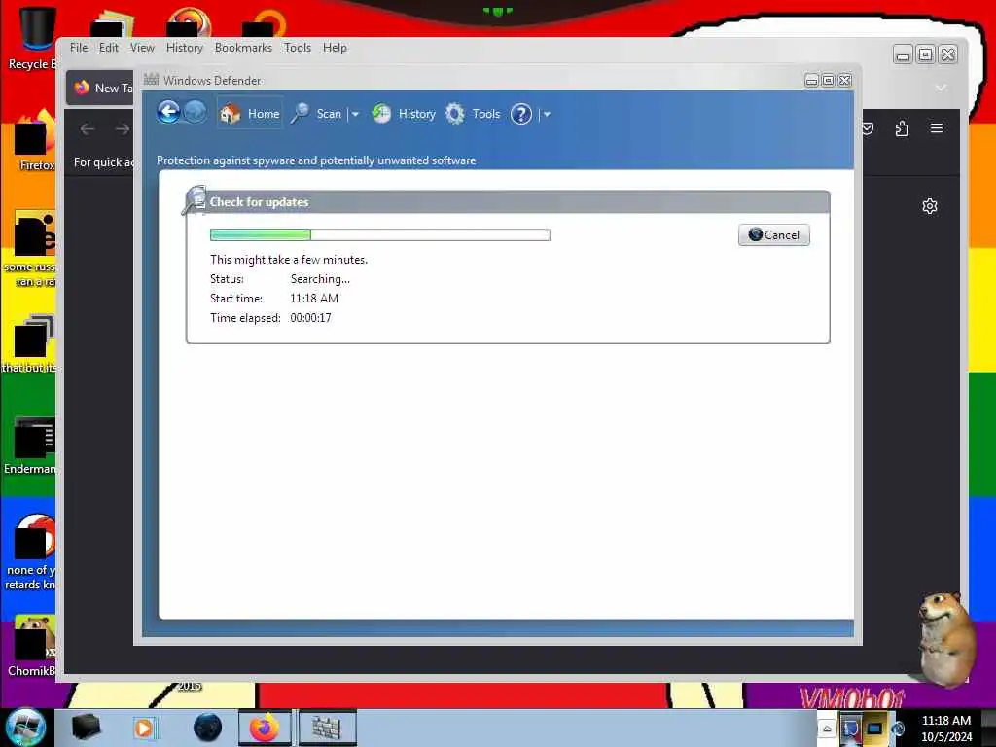Image resolution: width=996 pixels, height=747 pixels.
Task: Expand the Scan options dropdown arrow
Action: coord(355,115)
